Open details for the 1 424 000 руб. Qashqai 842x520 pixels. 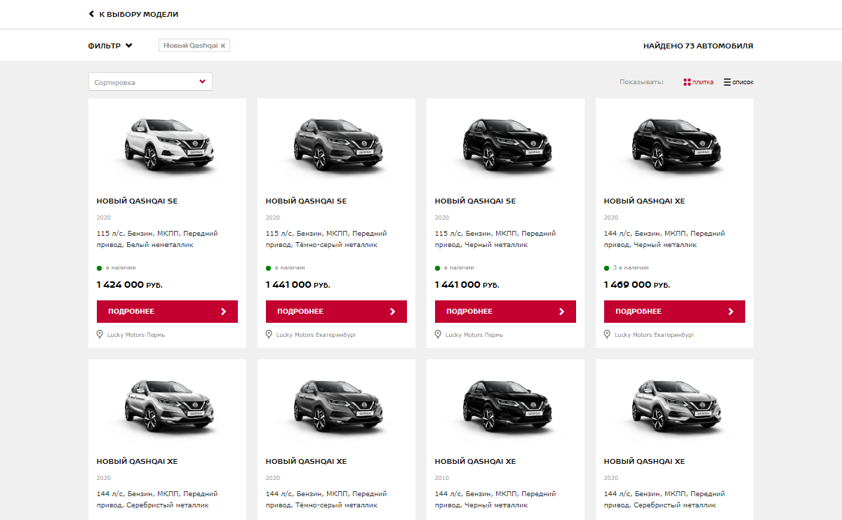[167, 312]
